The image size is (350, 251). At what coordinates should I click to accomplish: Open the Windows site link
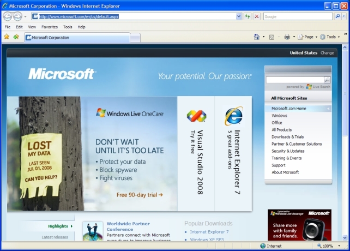pos(279,116)
